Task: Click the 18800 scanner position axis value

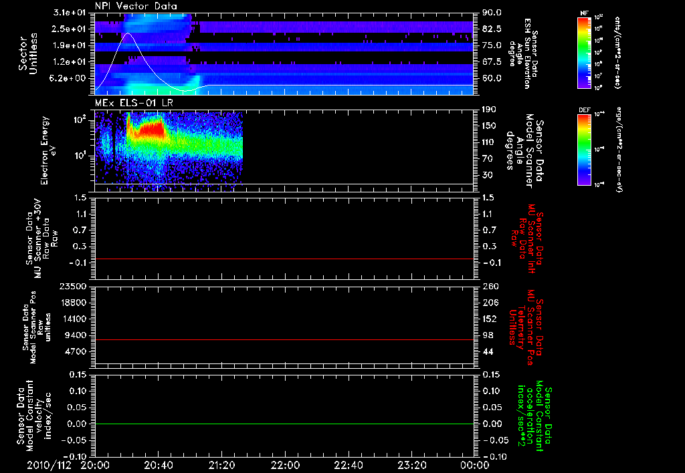Action: (x=73, y=303)
